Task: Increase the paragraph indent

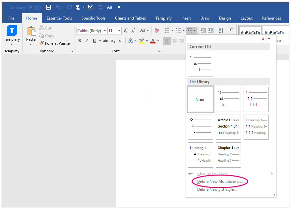Action: click(x=211, y=30)
